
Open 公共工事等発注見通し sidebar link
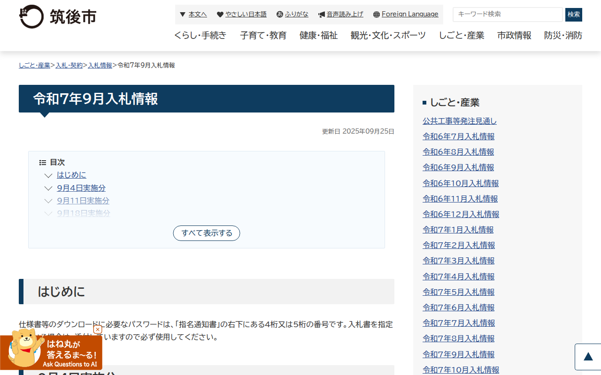459,121
